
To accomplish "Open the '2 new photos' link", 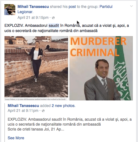I will tap(63, 106).
